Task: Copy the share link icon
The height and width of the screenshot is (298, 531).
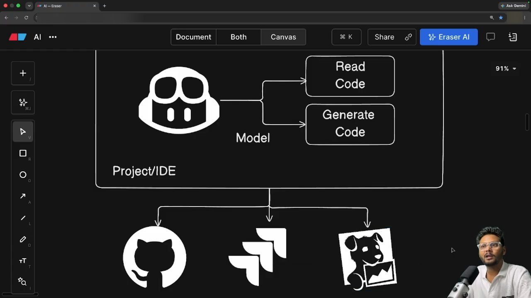Action: coord(408,37)
